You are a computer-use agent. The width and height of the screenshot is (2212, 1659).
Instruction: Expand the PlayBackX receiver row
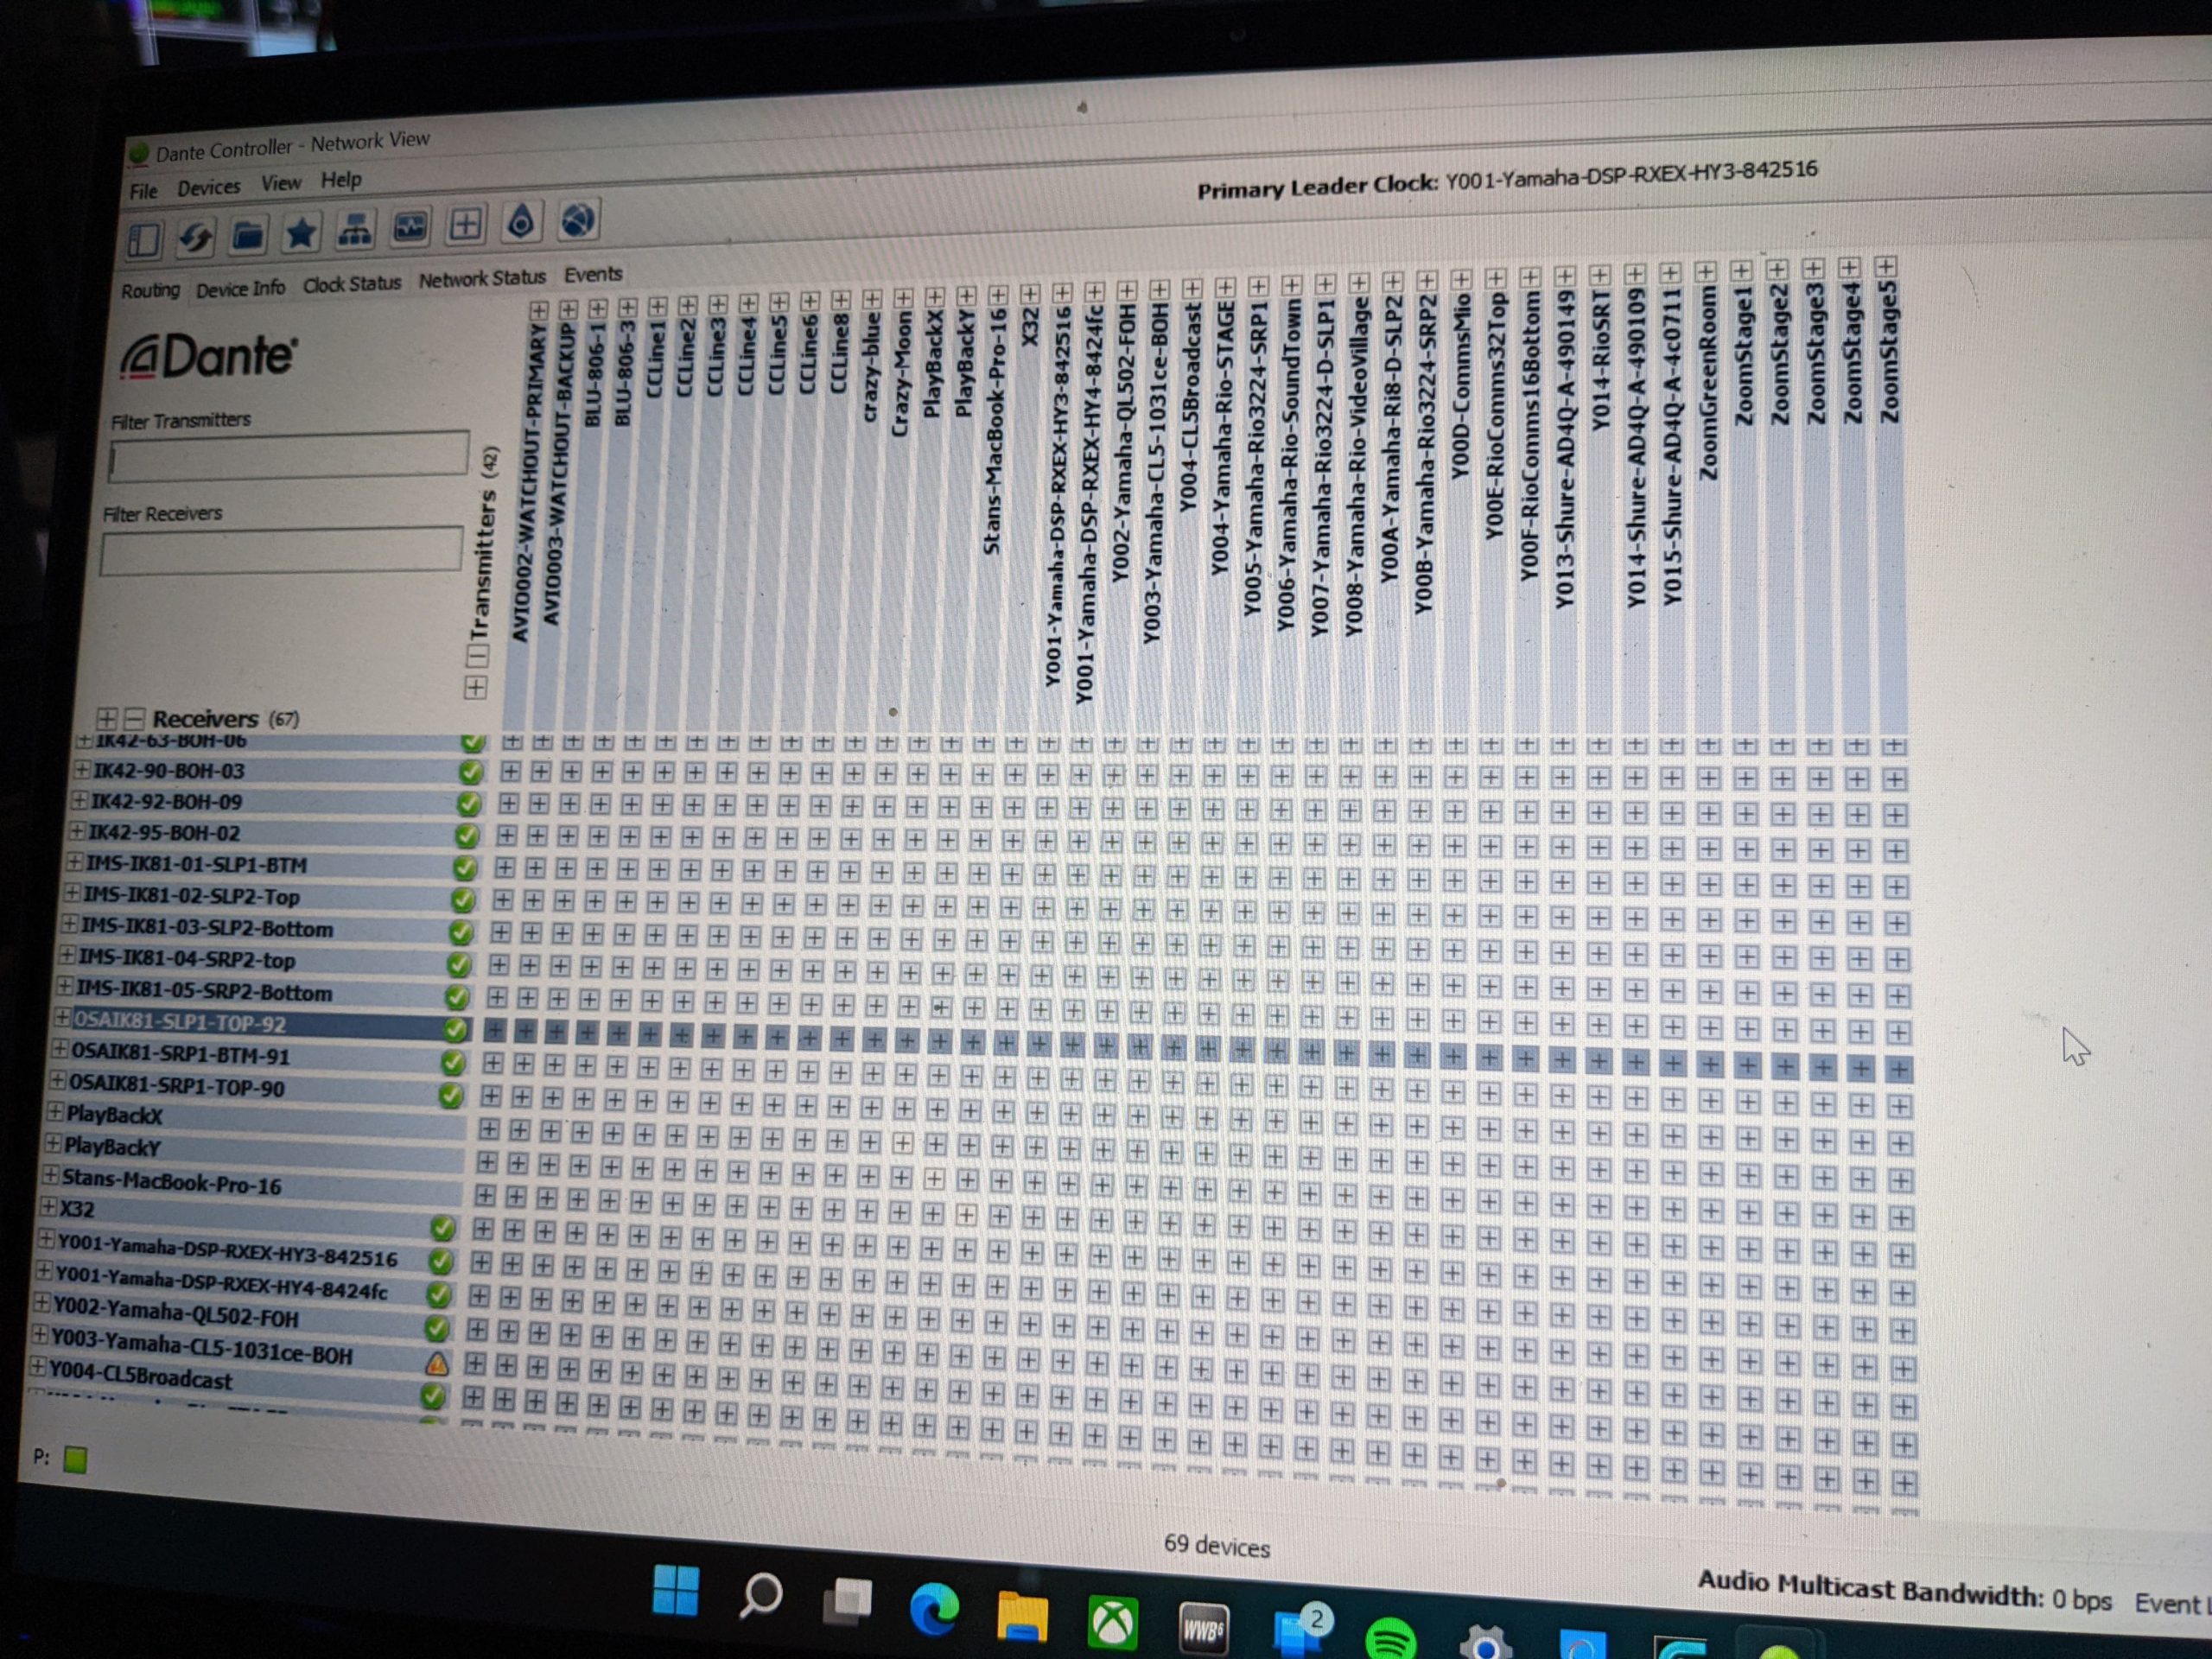pos(56,1112)
